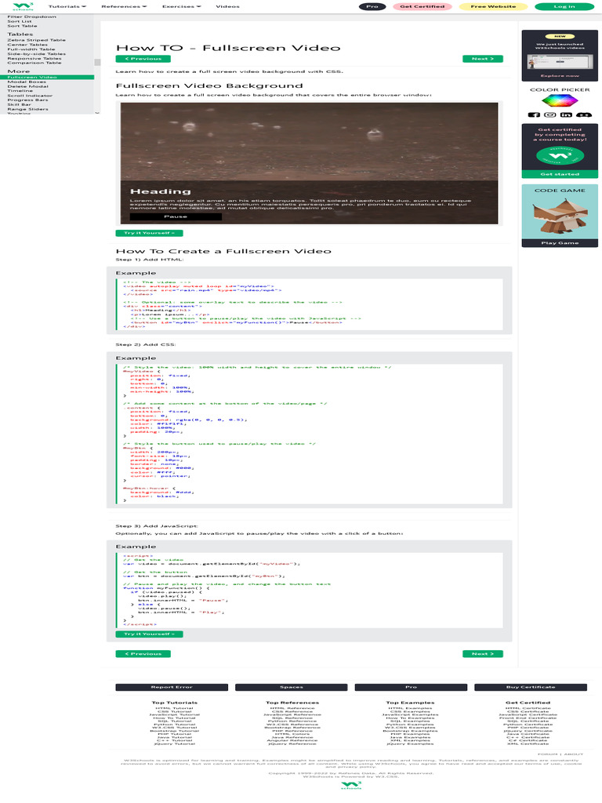Open the Python Tutorial footer link
This screenshot has width=602, height=803.
coord(175,725)
